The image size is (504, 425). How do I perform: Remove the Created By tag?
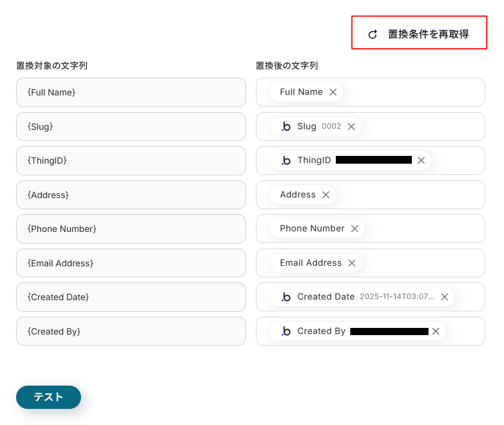point(436,331)
